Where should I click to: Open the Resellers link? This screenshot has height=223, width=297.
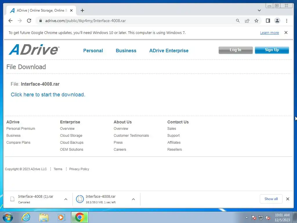(174, 150)
